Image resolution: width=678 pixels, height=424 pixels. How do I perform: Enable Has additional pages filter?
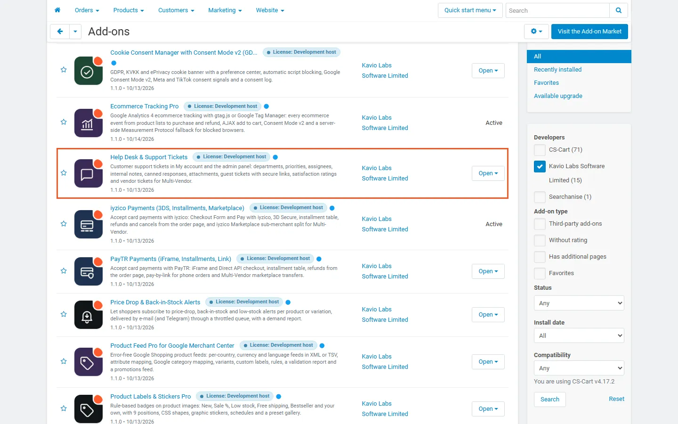pos(540,257)
